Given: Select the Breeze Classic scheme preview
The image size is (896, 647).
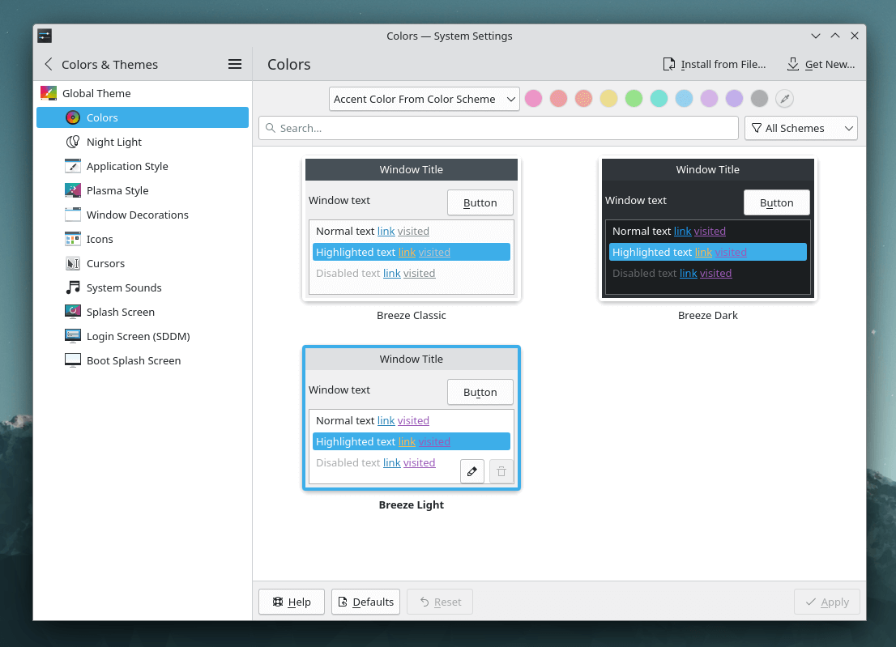Looking at the screenshot, I should coord(411,228).
